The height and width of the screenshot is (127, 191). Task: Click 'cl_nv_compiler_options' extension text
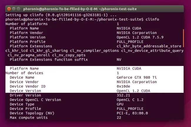94,51
